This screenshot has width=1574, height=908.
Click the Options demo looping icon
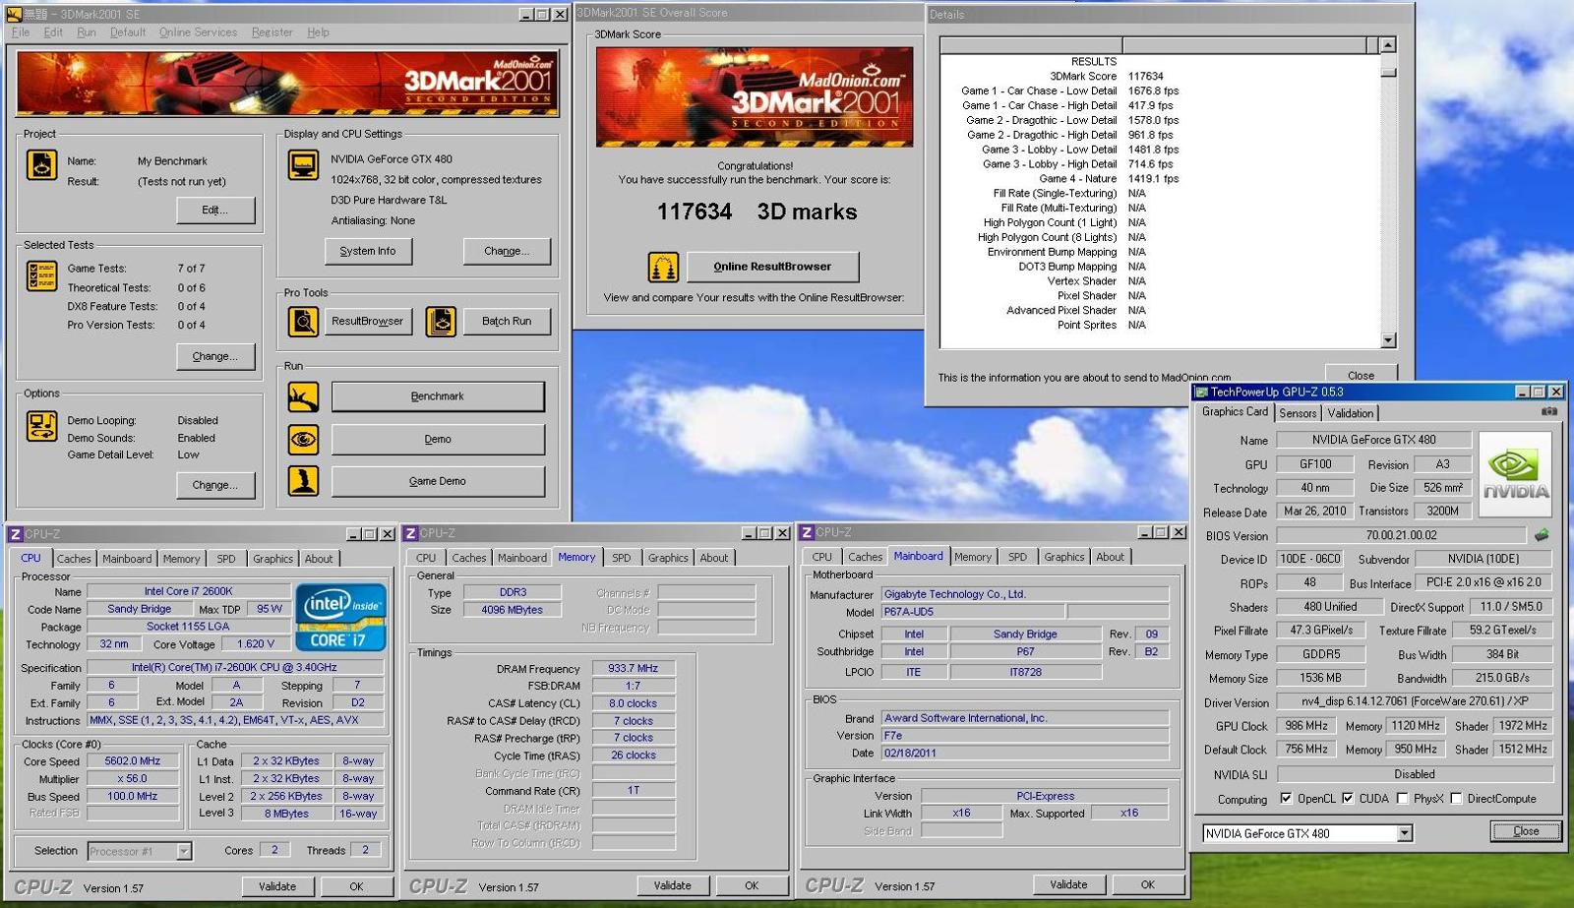(x=41, y=426)
